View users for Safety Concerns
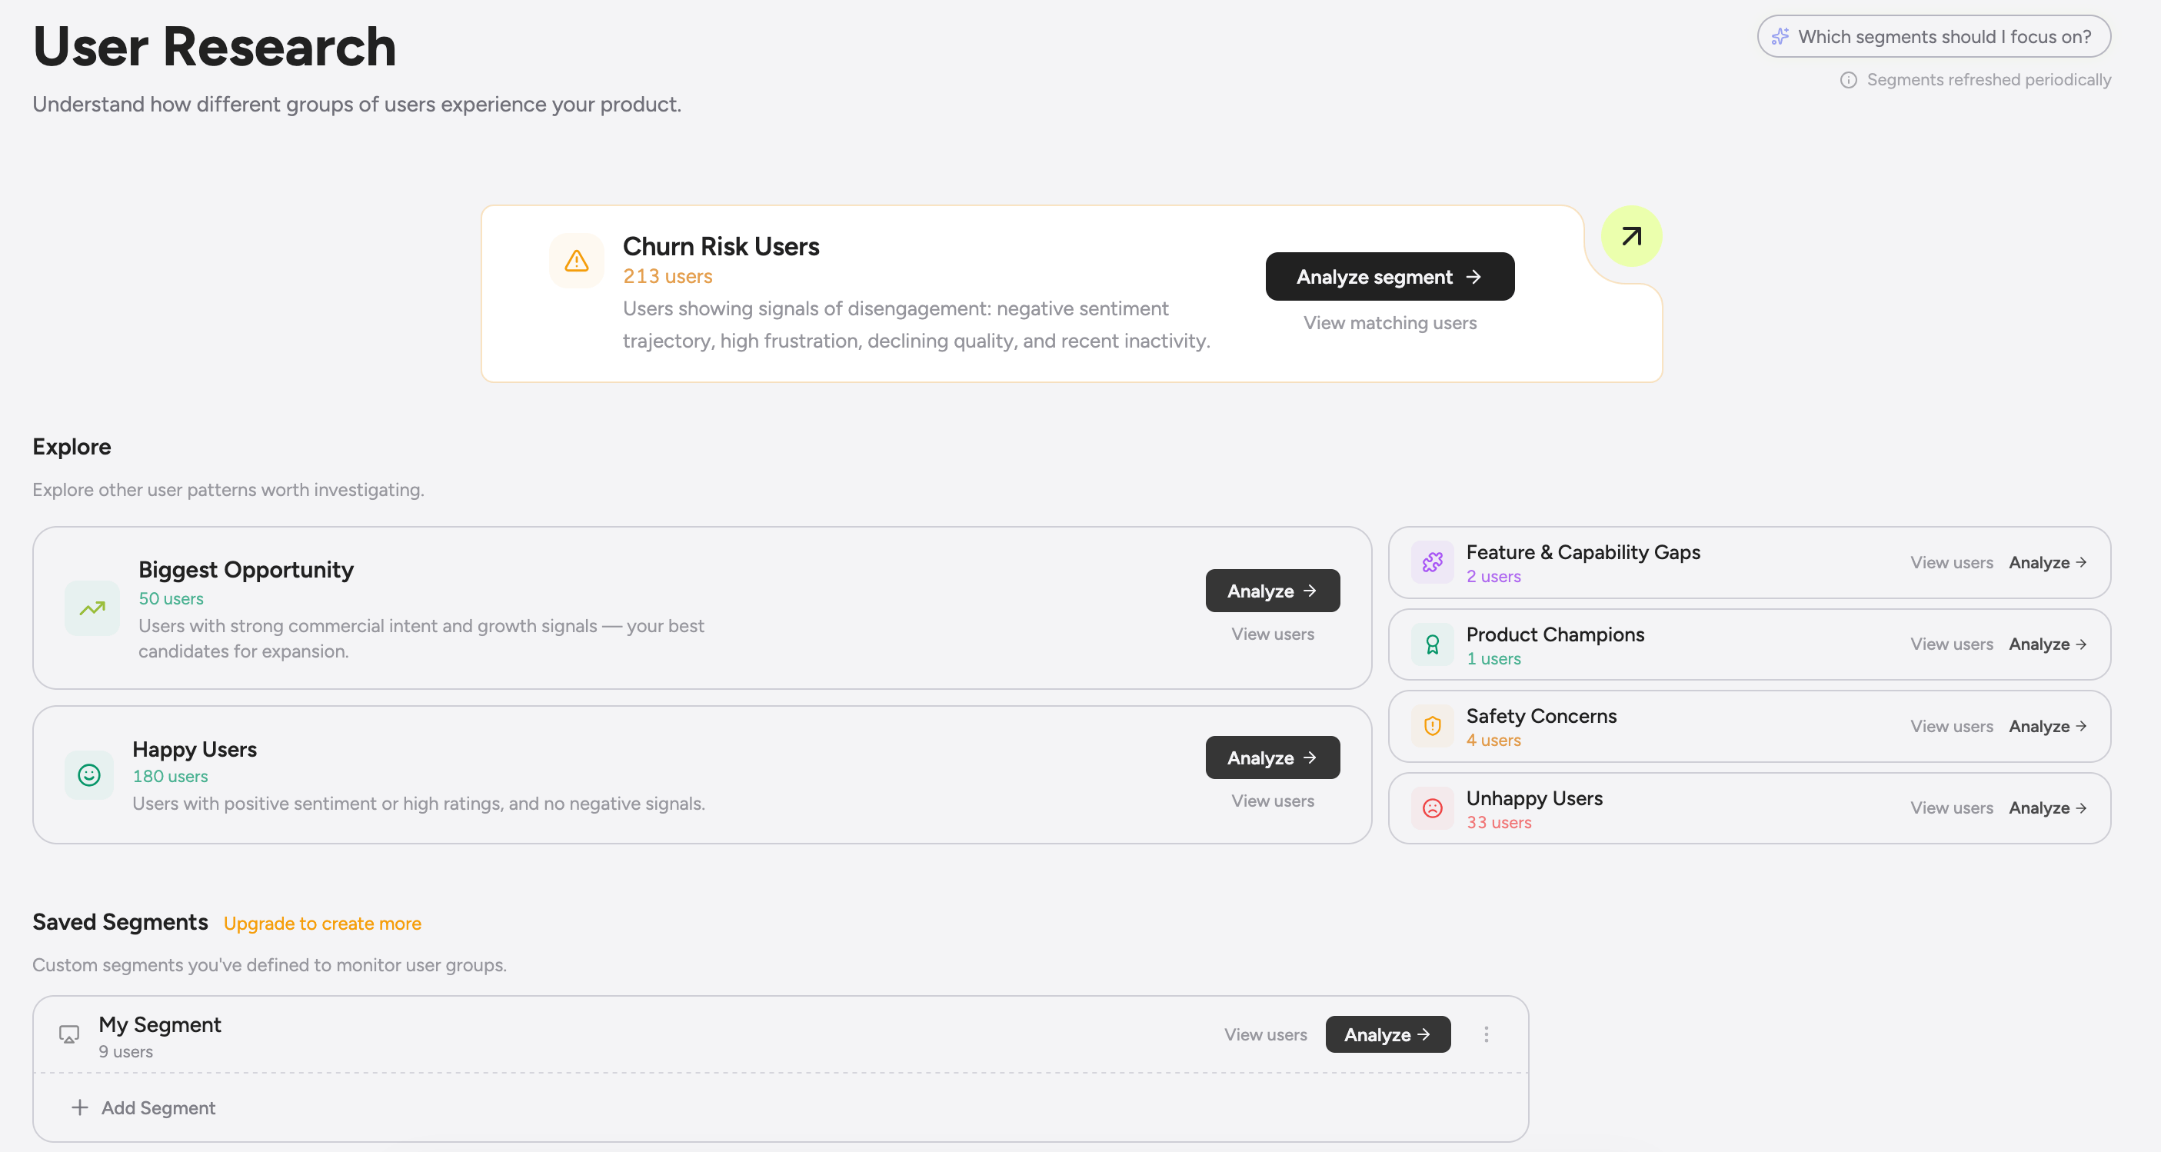The height and width of the screenshot is (1152, 2161). coord(1951,727)
